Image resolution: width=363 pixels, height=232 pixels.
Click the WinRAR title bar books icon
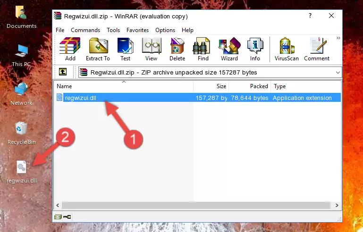tap(58, 16)
